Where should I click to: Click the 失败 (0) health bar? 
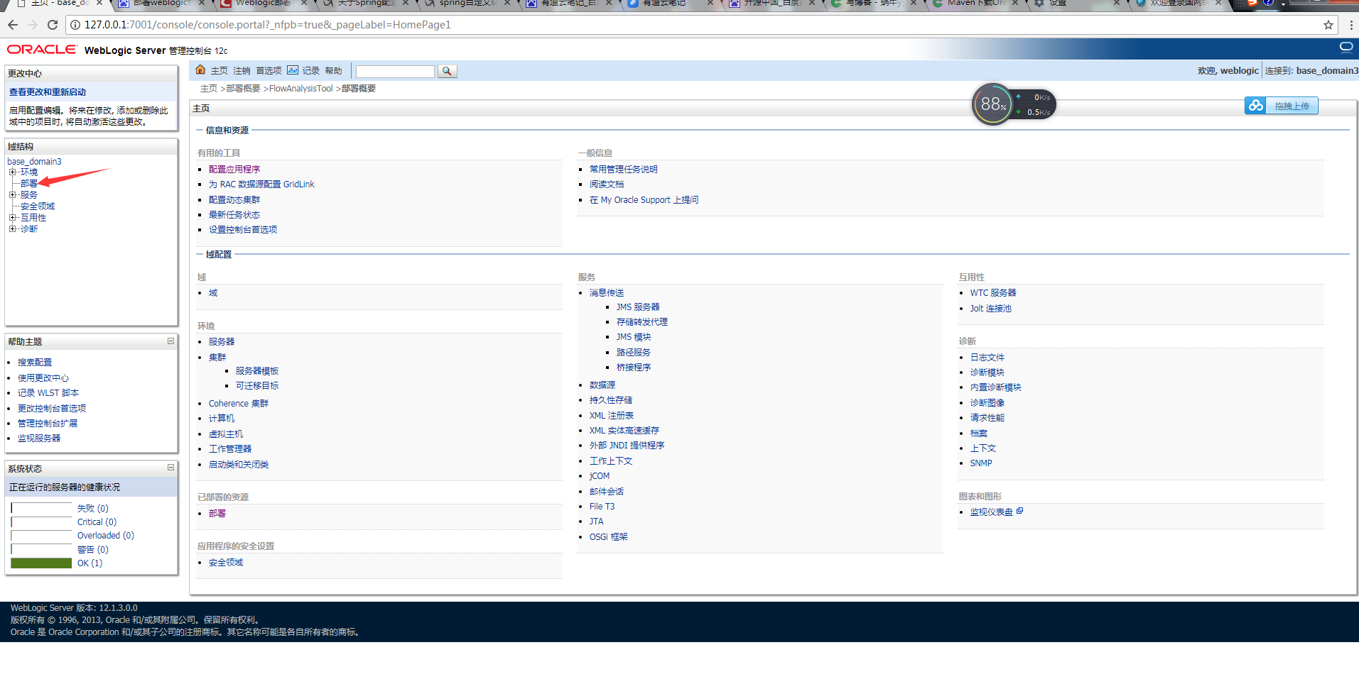pos(41,508)
